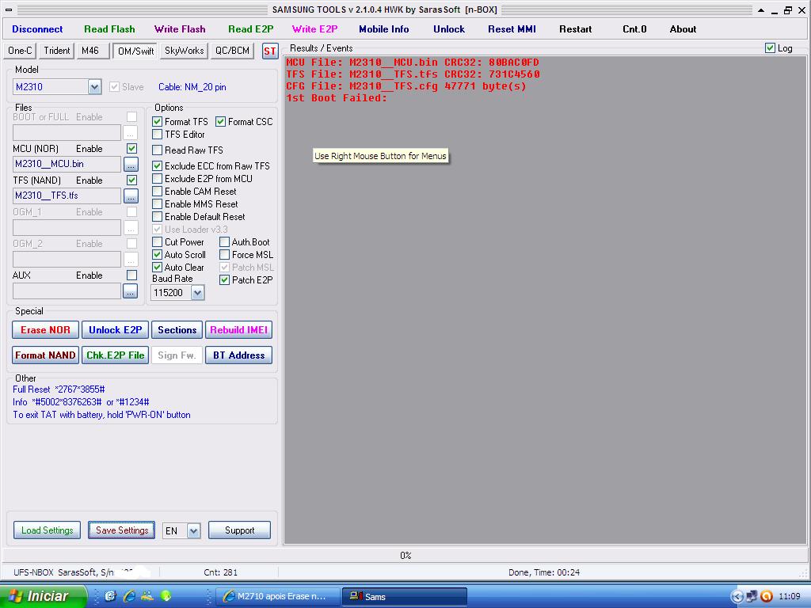Click Disconnect in the top menu
The height and width of the screenshot is (608, 811).
click(37, 29)
